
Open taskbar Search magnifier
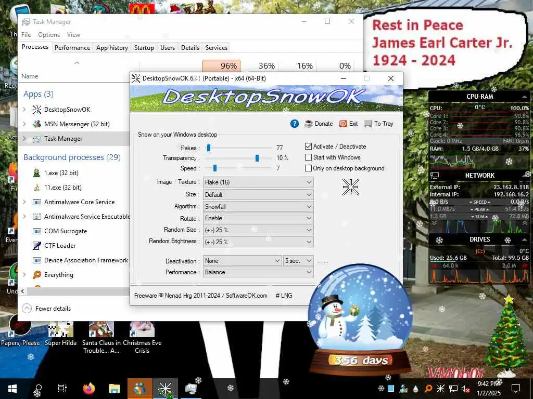pyautogui.click(x=37, y=389)
